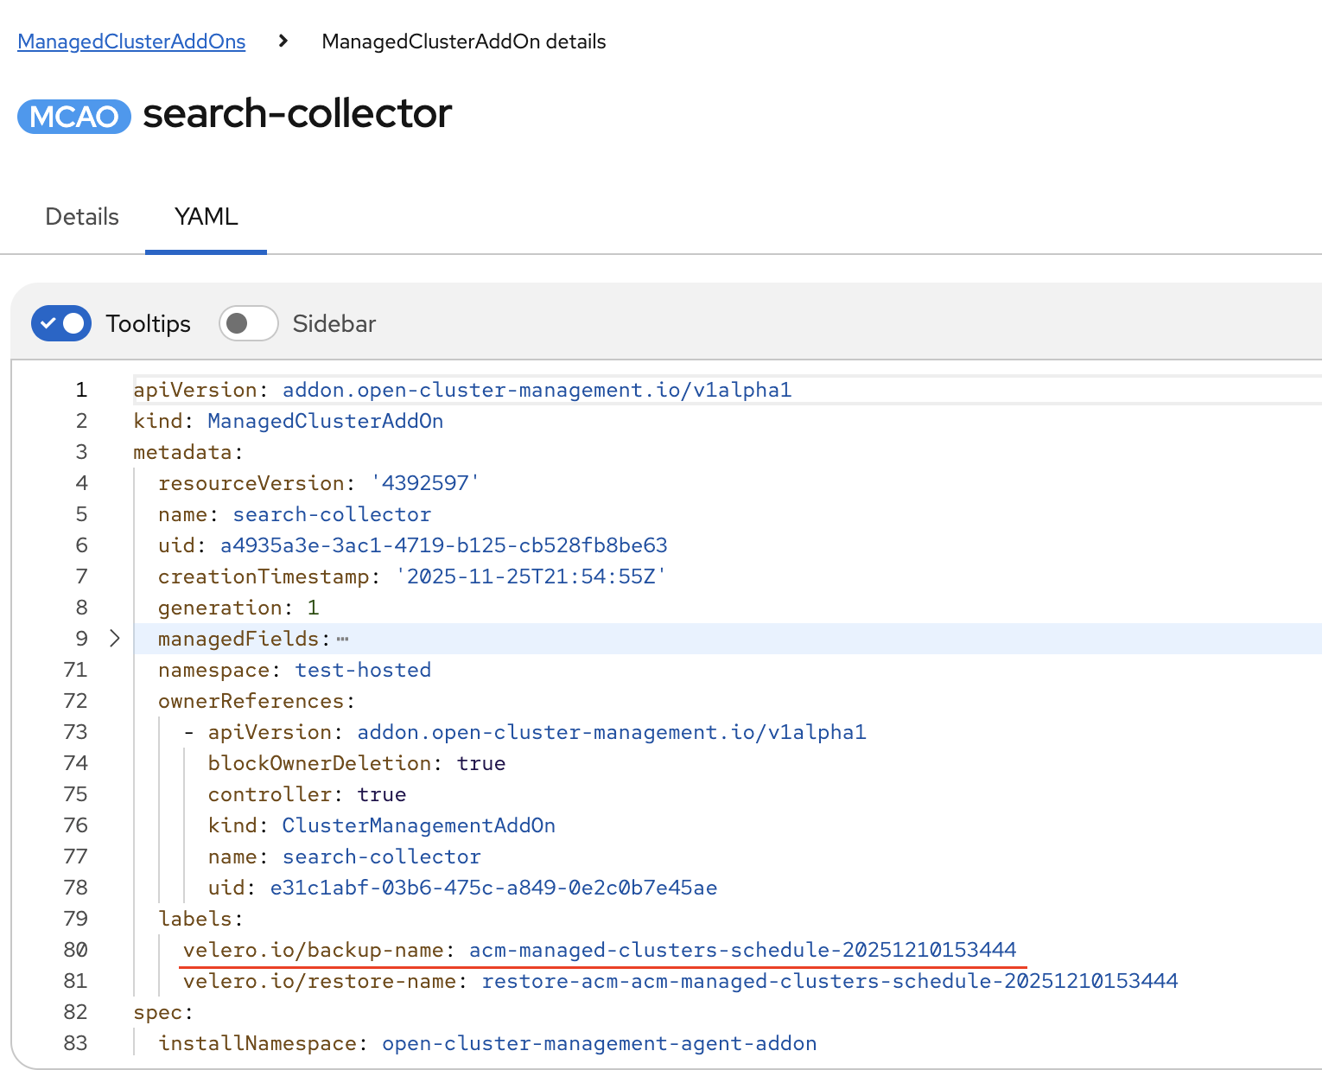Click line number 1 in the gutter
The height and width of the screenshot is (1070, 1322).
point(81,390)
